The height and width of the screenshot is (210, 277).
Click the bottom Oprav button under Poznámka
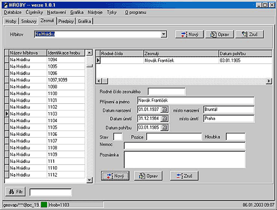(148, 176)
